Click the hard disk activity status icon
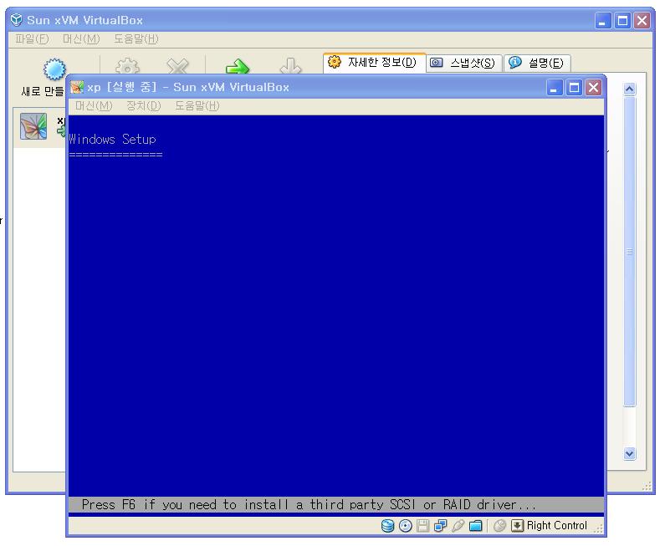This screenshot has width=665, height=546. click(387, 526)
